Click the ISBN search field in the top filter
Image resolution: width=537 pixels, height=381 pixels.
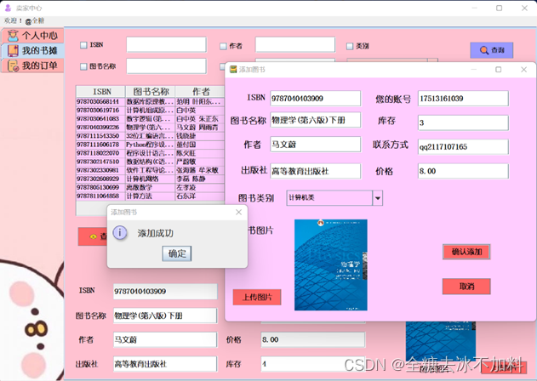[167, 45]
